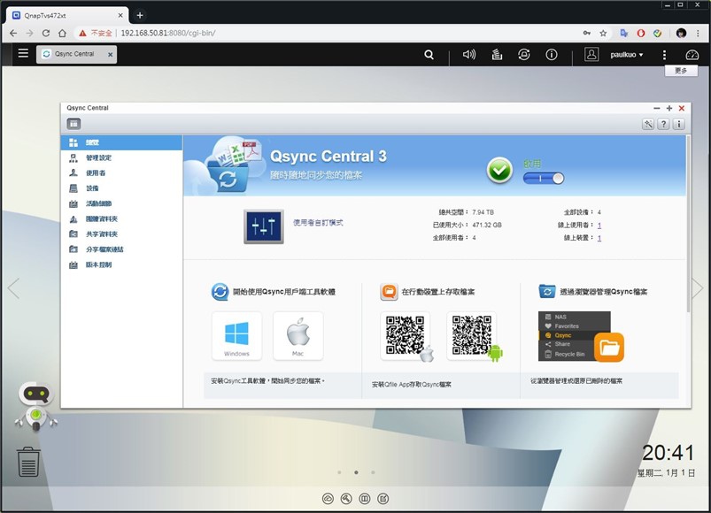Go to next desktop page arrow

click(698, 288)
